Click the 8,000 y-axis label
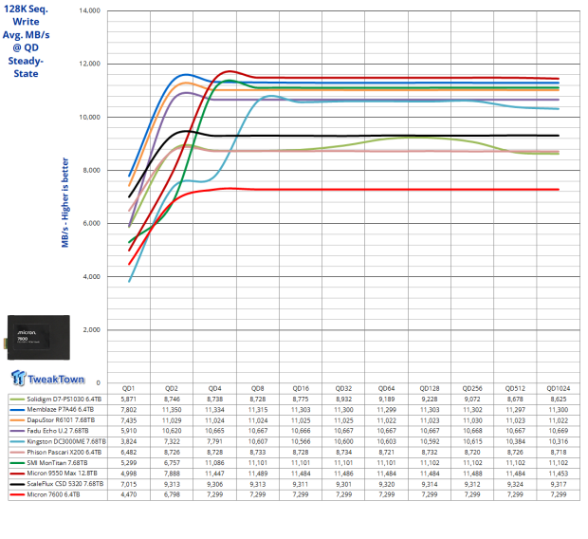Viewport: 588px width, 539px height. pyautogui.click(x=91, y=171)
